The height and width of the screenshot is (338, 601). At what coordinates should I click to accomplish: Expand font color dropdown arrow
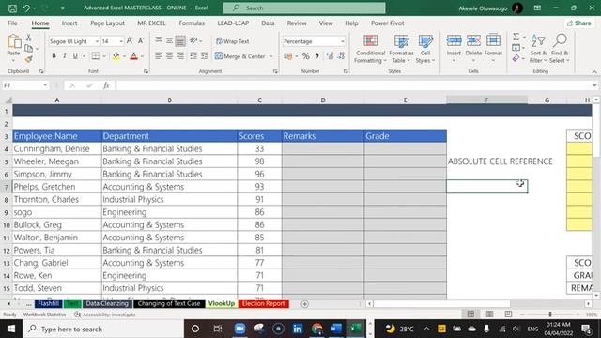pos(142,56)
